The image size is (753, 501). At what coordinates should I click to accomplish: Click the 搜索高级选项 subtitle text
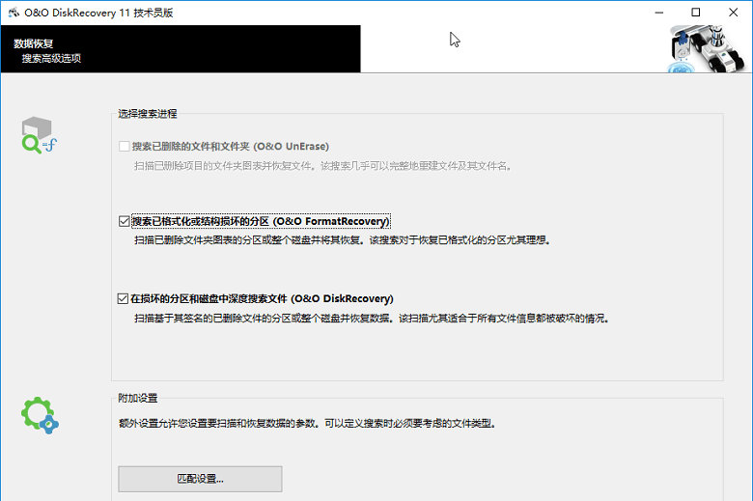pos(51,59)
